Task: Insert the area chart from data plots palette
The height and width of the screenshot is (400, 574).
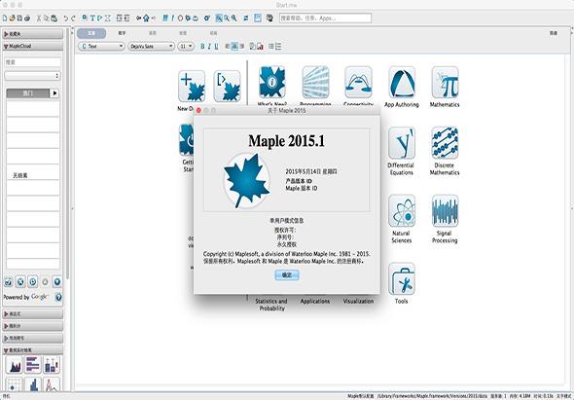Action: pyautogui.click(x=15, y=365)
